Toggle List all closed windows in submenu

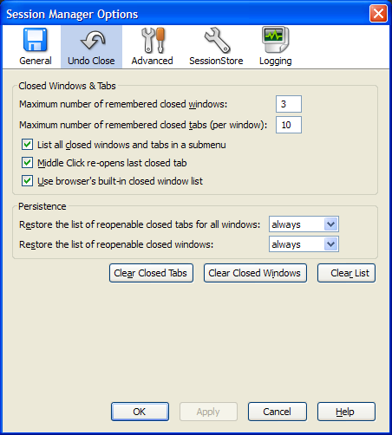tap(27, 145)
